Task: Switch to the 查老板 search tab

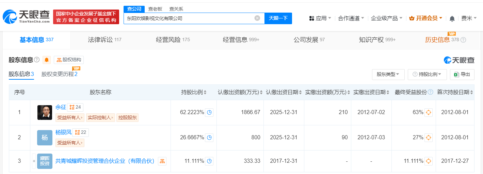Action: (155, 9)
